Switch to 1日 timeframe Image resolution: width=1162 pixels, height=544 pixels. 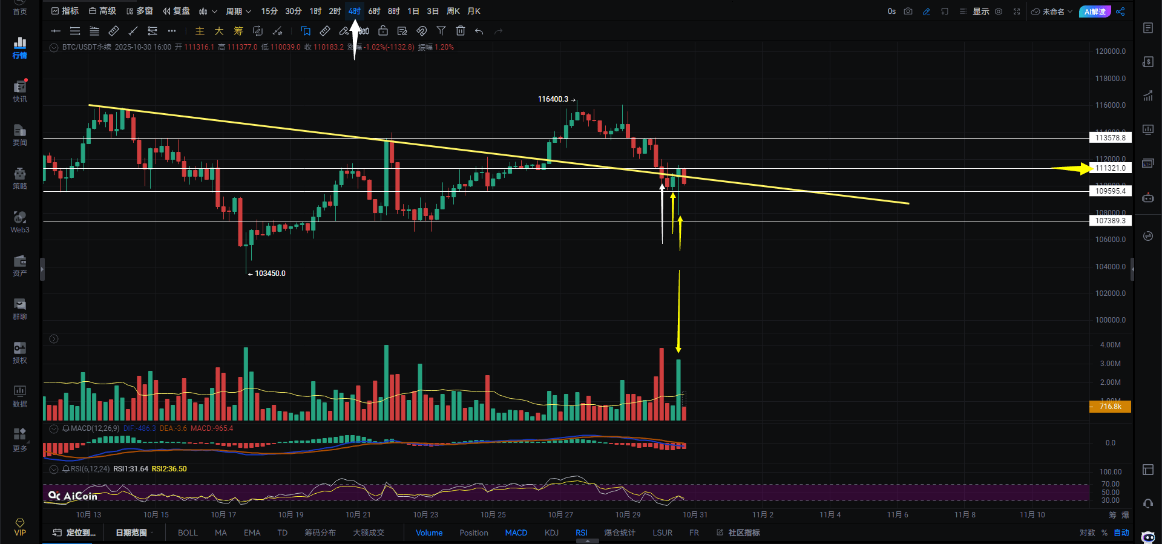pyautogui.click(x=413, y=11)
